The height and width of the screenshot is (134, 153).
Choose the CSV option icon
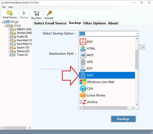point(83,89)
